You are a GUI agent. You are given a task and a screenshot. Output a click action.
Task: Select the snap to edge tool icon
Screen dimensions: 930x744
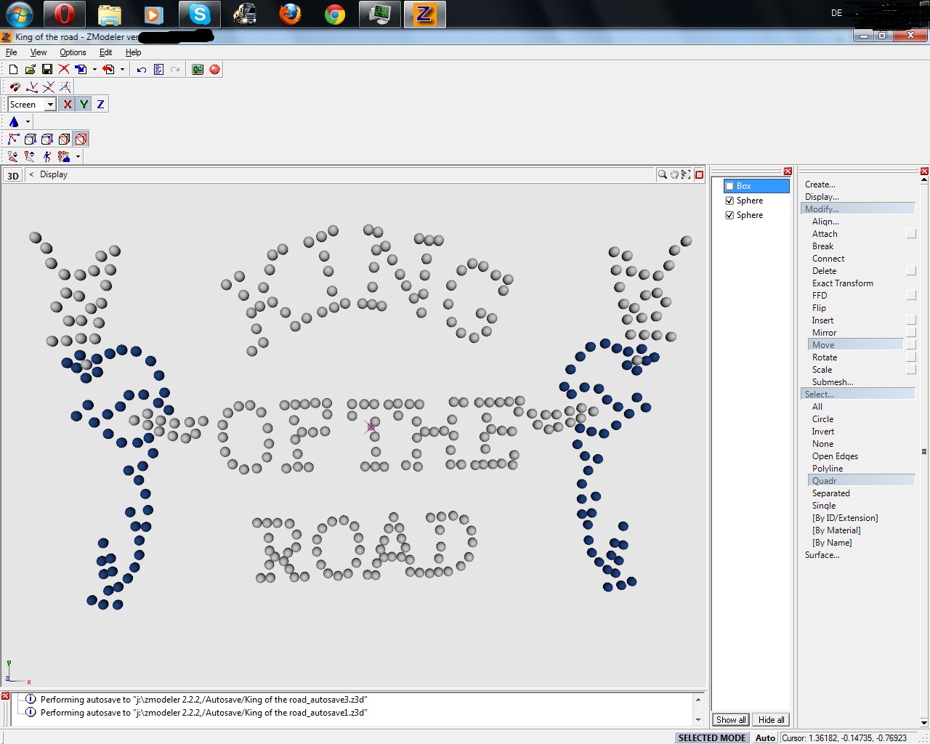point(31,87)
